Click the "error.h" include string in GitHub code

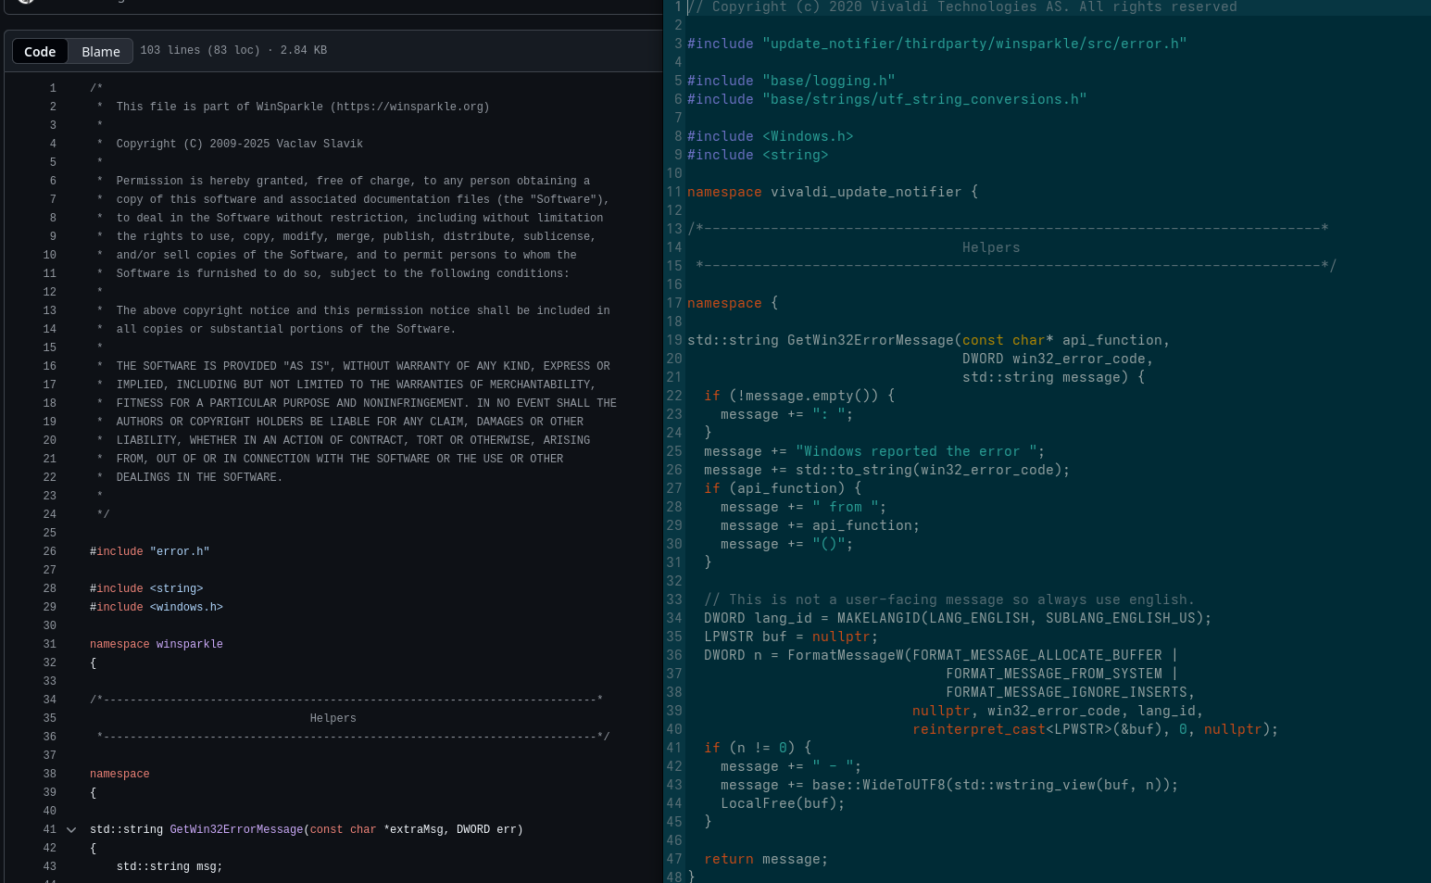(180, 551)
